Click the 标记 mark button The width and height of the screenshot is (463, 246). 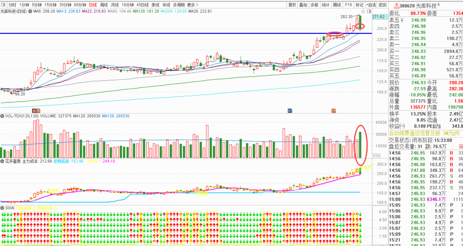[x=359, y=5]
